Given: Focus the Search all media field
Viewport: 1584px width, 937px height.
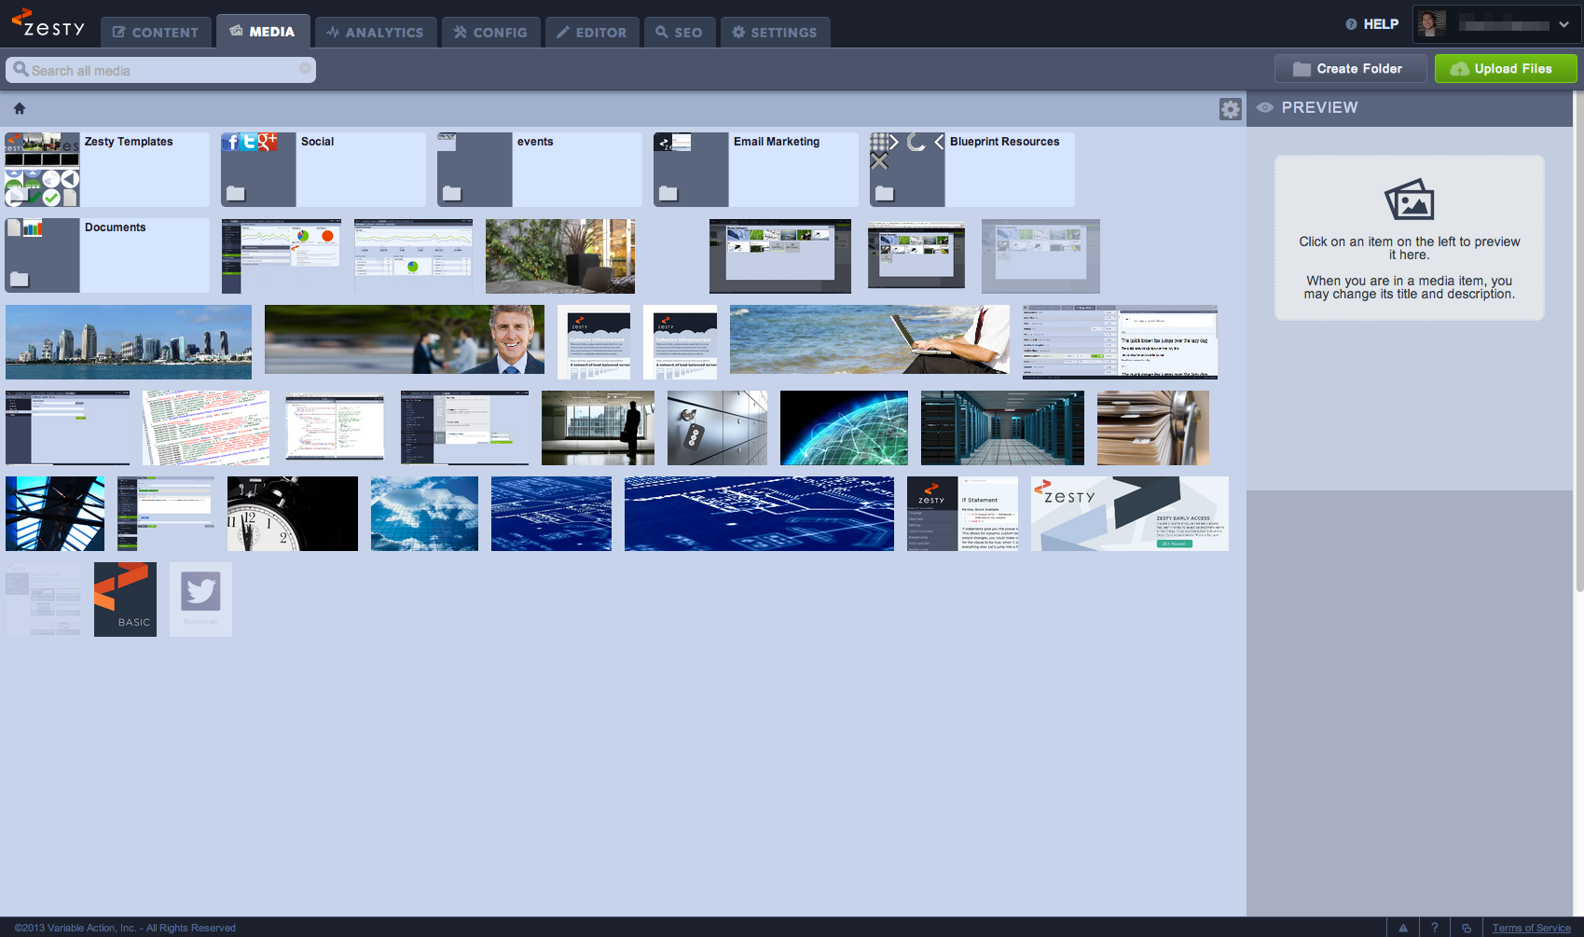Looking at the screenshot, I should pos(160,70).
